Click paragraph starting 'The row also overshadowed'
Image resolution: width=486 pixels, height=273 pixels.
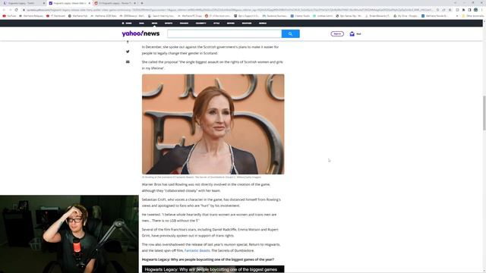(211, 247)
